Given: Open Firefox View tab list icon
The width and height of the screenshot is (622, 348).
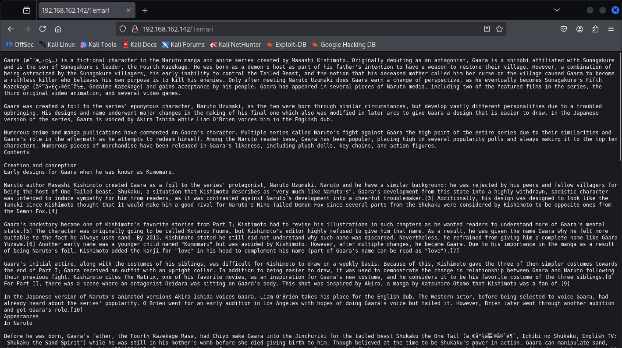Looking at the screenshot, I should [27, 10].
